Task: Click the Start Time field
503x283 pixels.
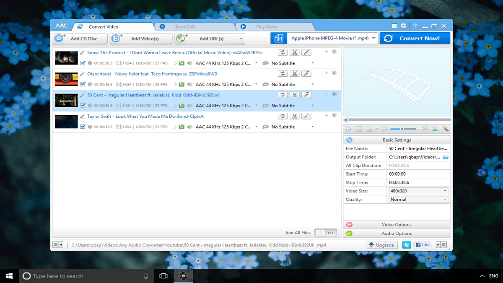Action: pos(419,174)
